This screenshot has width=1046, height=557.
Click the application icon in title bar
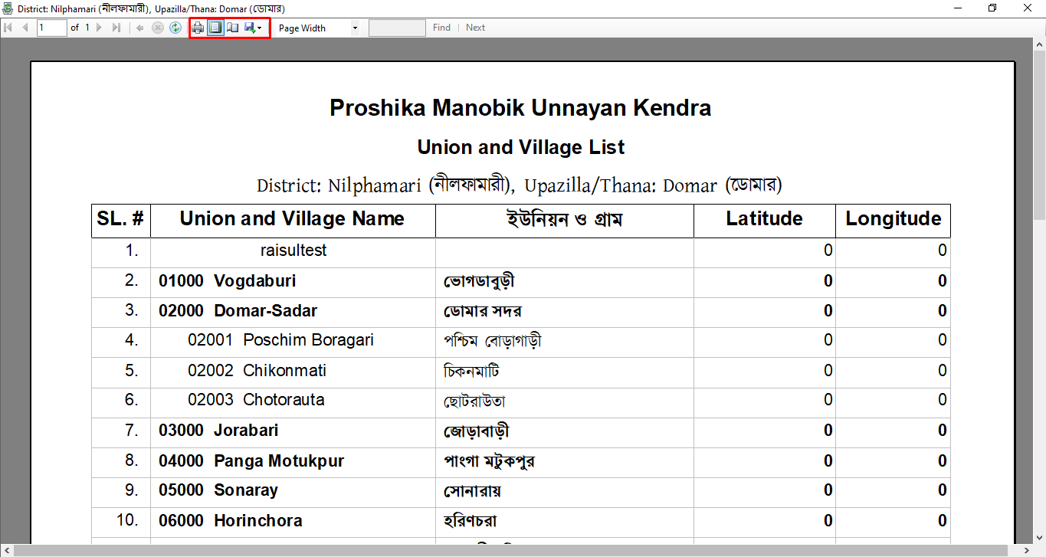pyautogui.click(x=8, y=8)
